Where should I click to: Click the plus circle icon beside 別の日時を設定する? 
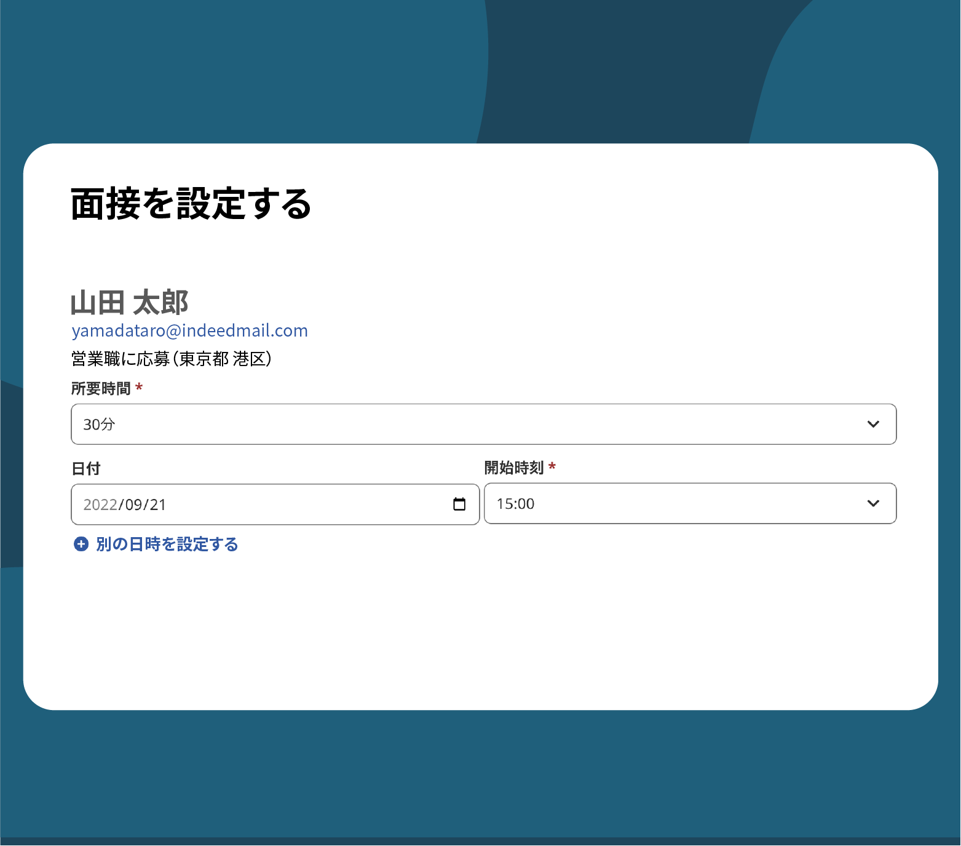(x=81, y=545)
